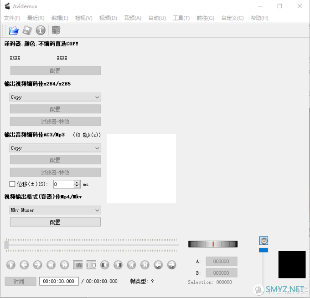Click the jog shuttle wheel control

[213, 244]
